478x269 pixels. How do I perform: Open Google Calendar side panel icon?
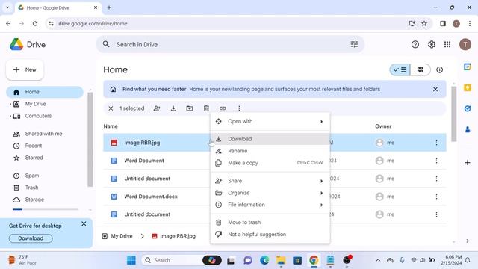(x=468, y=67)
